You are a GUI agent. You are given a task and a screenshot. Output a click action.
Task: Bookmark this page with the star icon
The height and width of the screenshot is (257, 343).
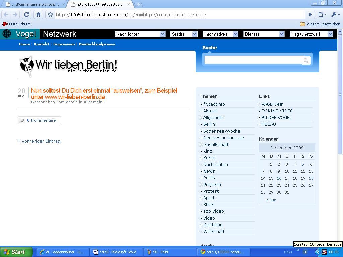[x=50, y=15]
